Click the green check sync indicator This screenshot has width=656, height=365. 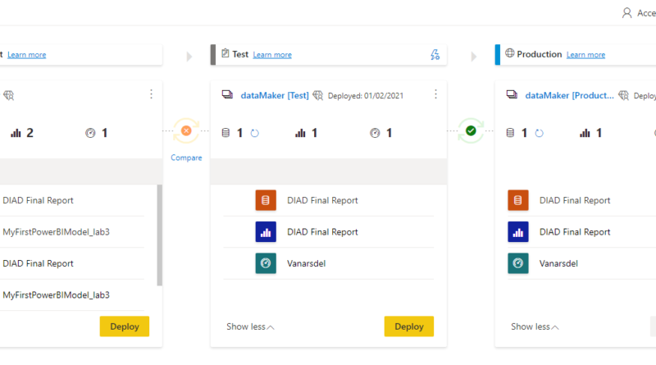(x=471, y=131)
